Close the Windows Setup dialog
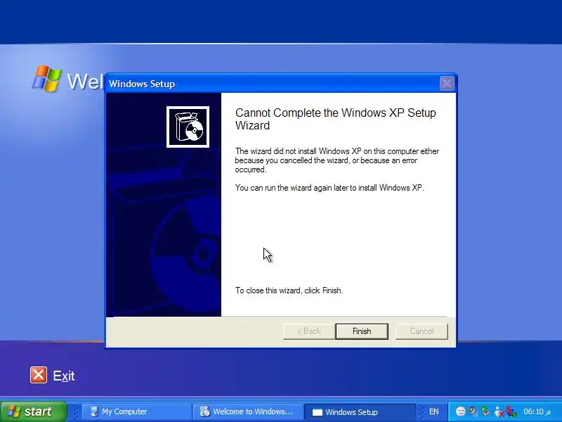This screenshot has width=562, height=422. click(447, 84)
